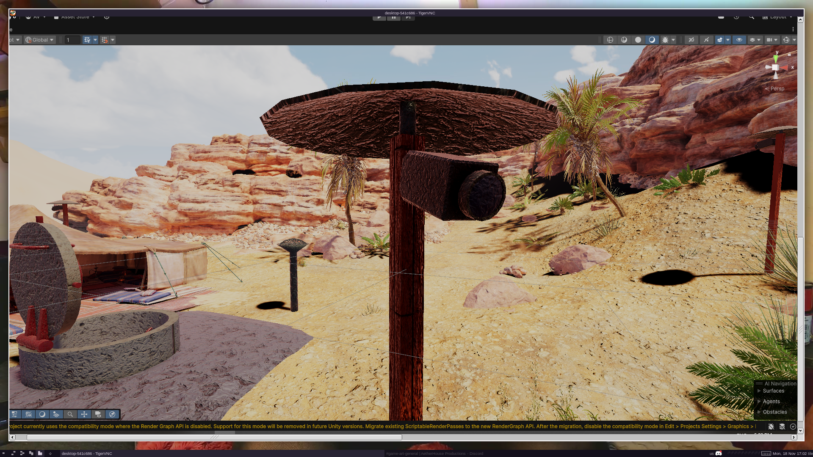Toggle scene lighting button

click(x=706, y=40)
